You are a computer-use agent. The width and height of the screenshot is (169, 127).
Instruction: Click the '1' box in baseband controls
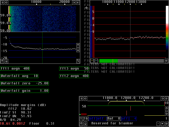(x=81, y=119)
